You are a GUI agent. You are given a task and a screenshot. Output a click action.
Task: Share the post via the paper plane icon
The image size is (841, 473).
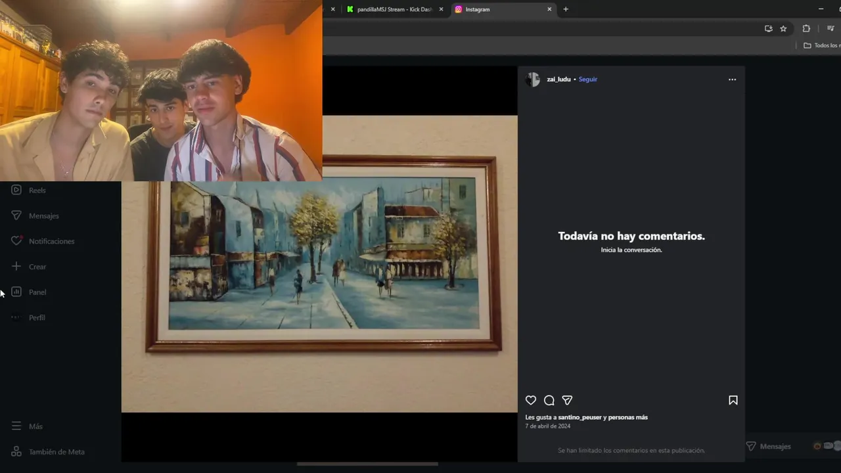click(x=568, y=400)
